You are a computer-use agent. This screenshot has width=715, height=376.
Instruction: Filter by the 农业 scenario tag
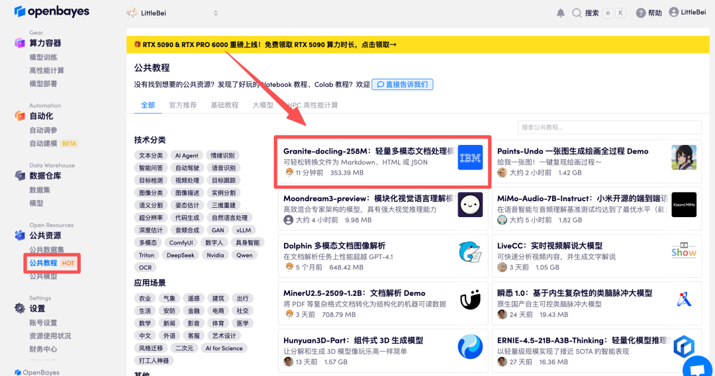coord(145,299)
